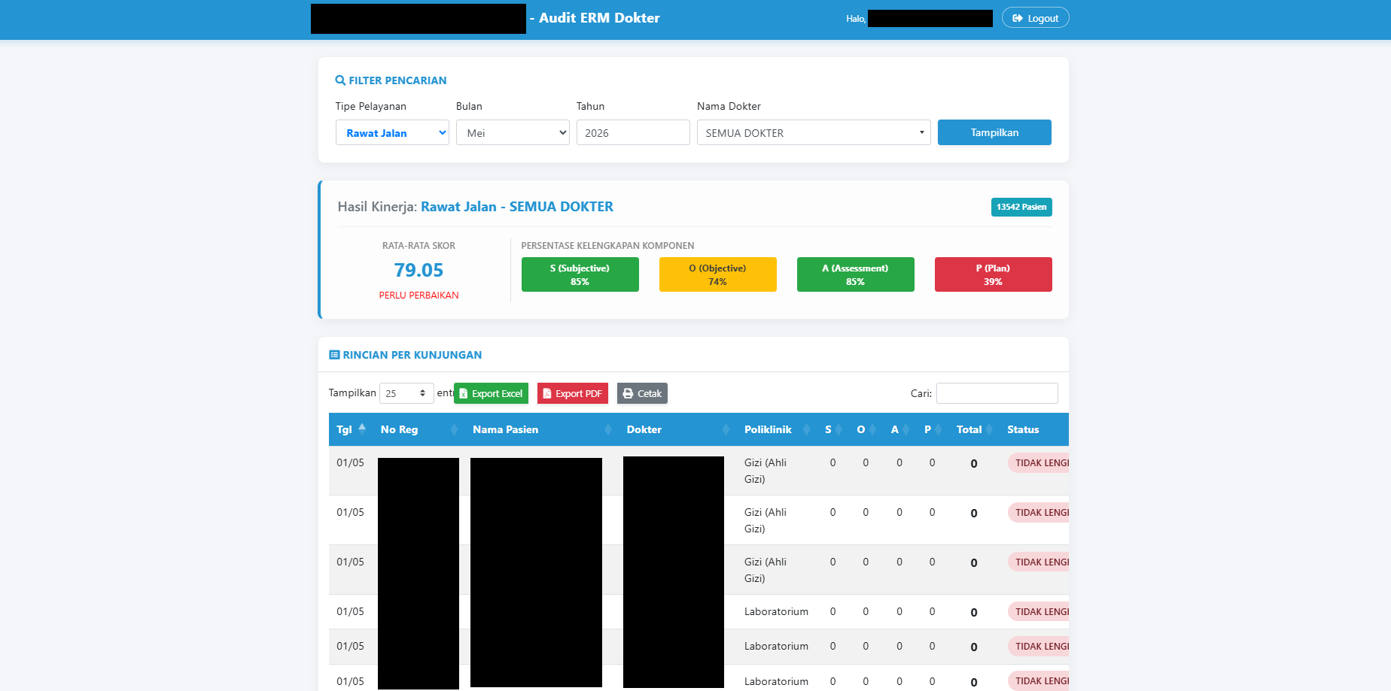This screenshot has width=1391, height=691.
Task: Sort table by Status column
Action: (x=1034, y=429)
